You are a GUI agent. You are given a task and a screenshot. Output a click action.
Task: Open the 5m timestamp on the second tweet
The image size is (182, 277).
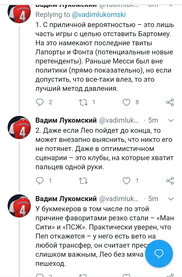(x=153, y=120)
